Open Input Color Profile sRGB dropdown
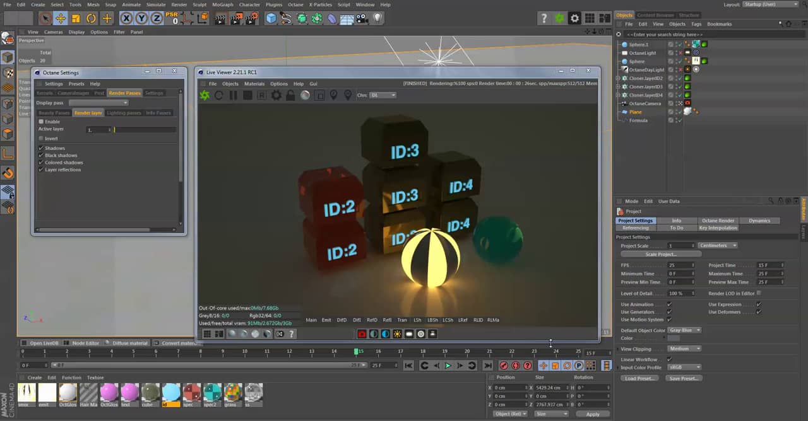The image size is (808, 421). tap(684, 367)
